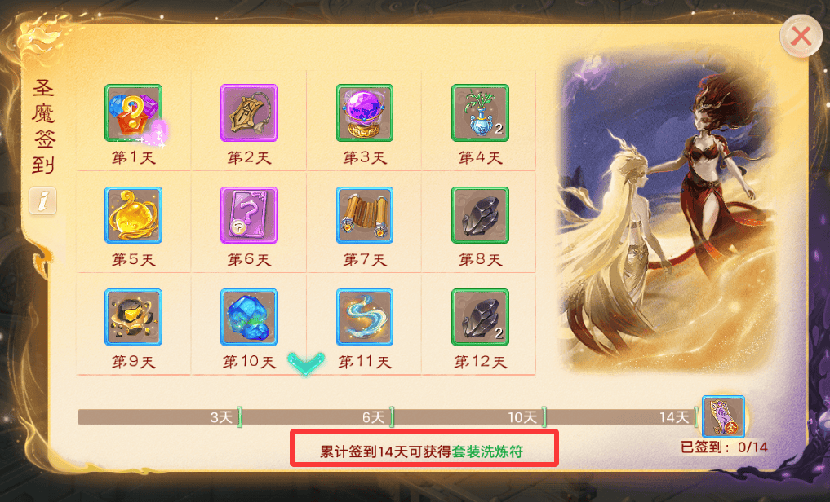
Task: Click the 6天 progress milestone marker
Action: [x=392, y=417]
